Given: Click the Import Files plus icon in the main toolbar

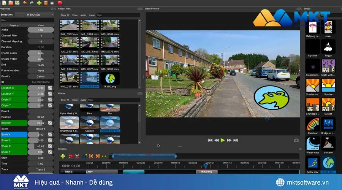Looking at the screenshot, I should pyautogui.click(x=39, y=3).
